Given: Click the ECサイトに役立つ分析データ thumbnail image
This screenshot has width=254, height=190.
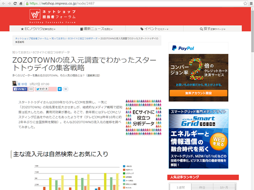Looking at the screenshot, I should click(x=143, y=118).
